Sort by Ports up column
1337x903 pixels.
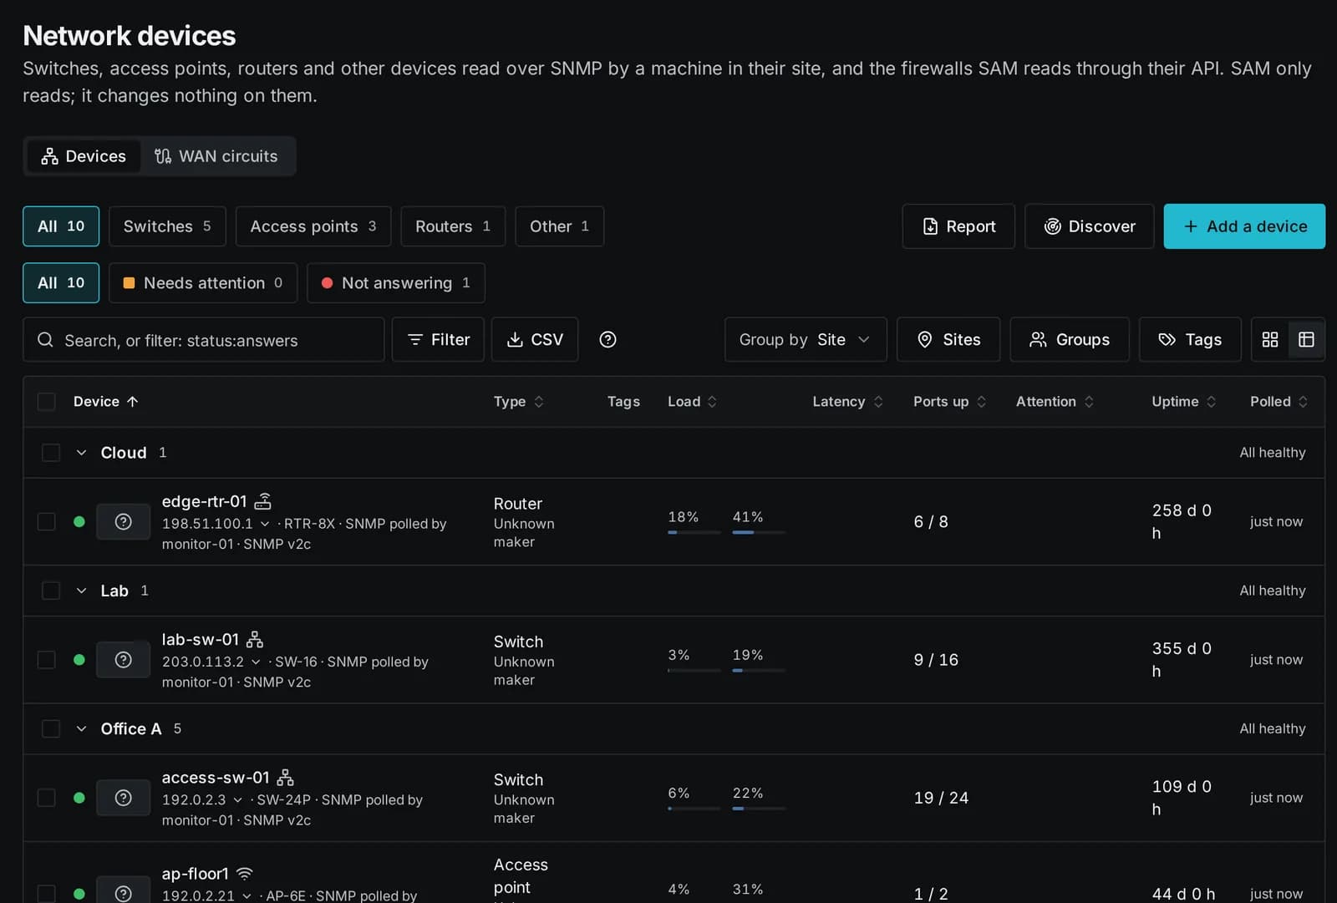[950, 402]
